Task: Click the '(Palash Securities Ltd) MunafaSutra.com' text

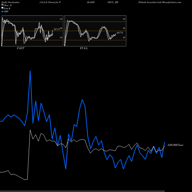Action: 160,2
